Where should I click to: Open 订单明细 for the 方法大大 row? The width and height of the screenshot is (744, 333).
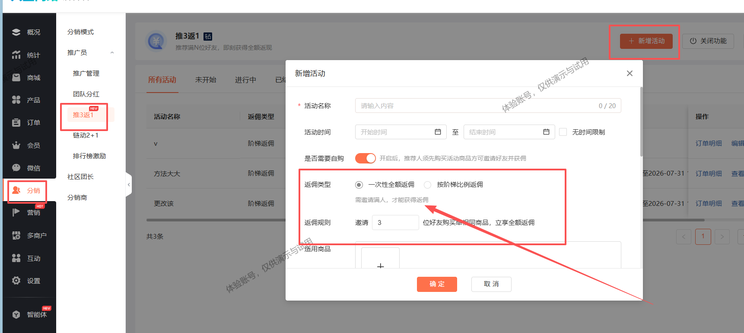[x=709, y=173]
